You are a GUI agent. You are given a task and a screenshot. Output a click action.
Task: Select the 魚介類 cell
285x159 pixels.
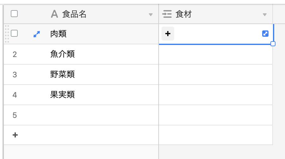tap(95, 54)
